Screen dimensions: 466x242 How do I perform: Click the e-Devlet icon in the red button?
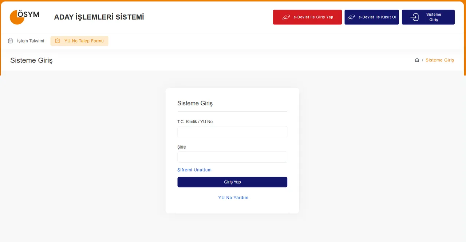pyautogui.click(x=286, y=17)
